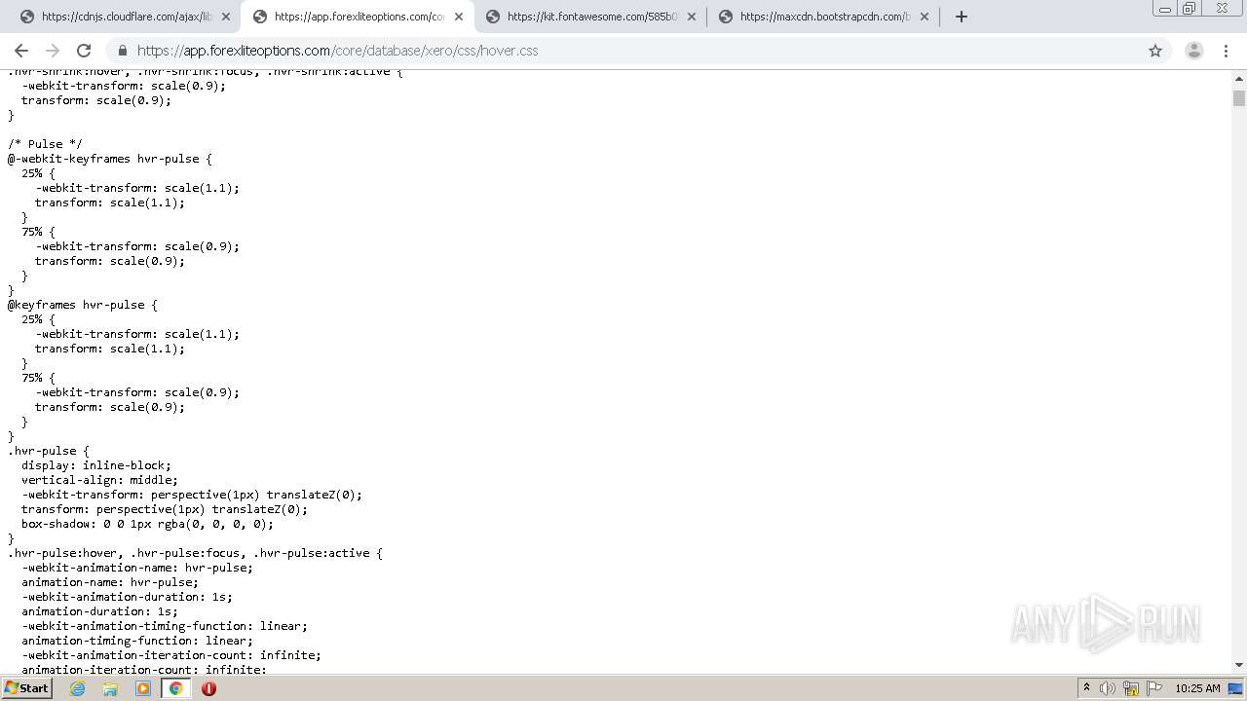Screen dimensions: 1247x701
Task: Show hidden system tray icons
Action: (1086, 688)
